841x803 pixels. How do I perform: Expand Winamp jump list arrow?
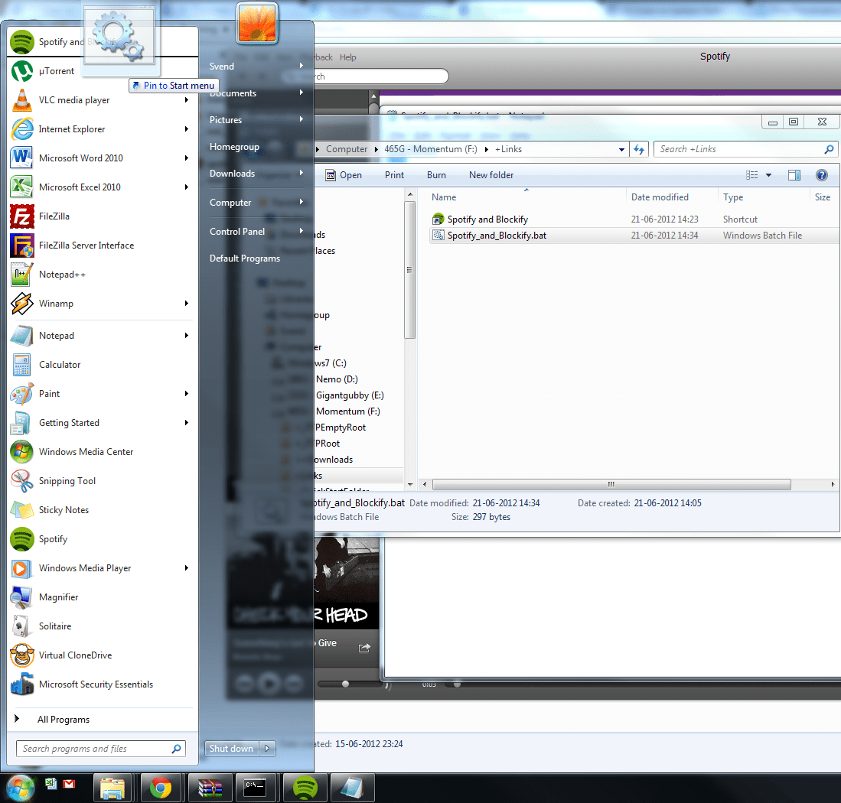pos(186,304)
